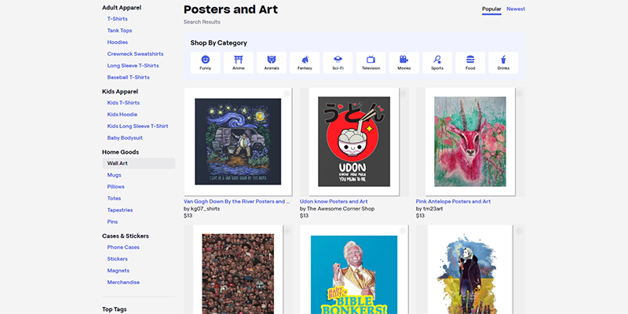Image resolution: width=628 pixels, height=314 pixels.
Task: Select the Food burger category icon
Action: (470, 60)
